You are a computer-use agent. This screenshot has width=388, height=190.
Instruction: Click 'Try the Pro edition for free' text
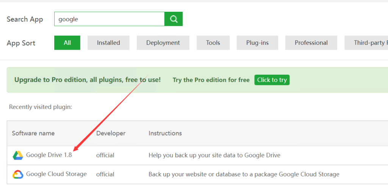[x=211, y=80]
